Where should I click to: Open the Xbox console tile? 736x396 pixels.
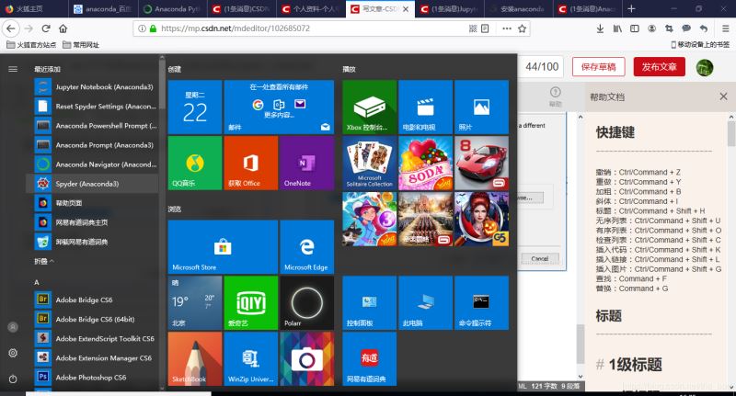[x=370, y=107]
